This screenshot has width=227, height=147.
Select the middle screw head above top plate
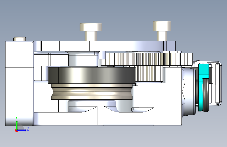click(91, 27)
